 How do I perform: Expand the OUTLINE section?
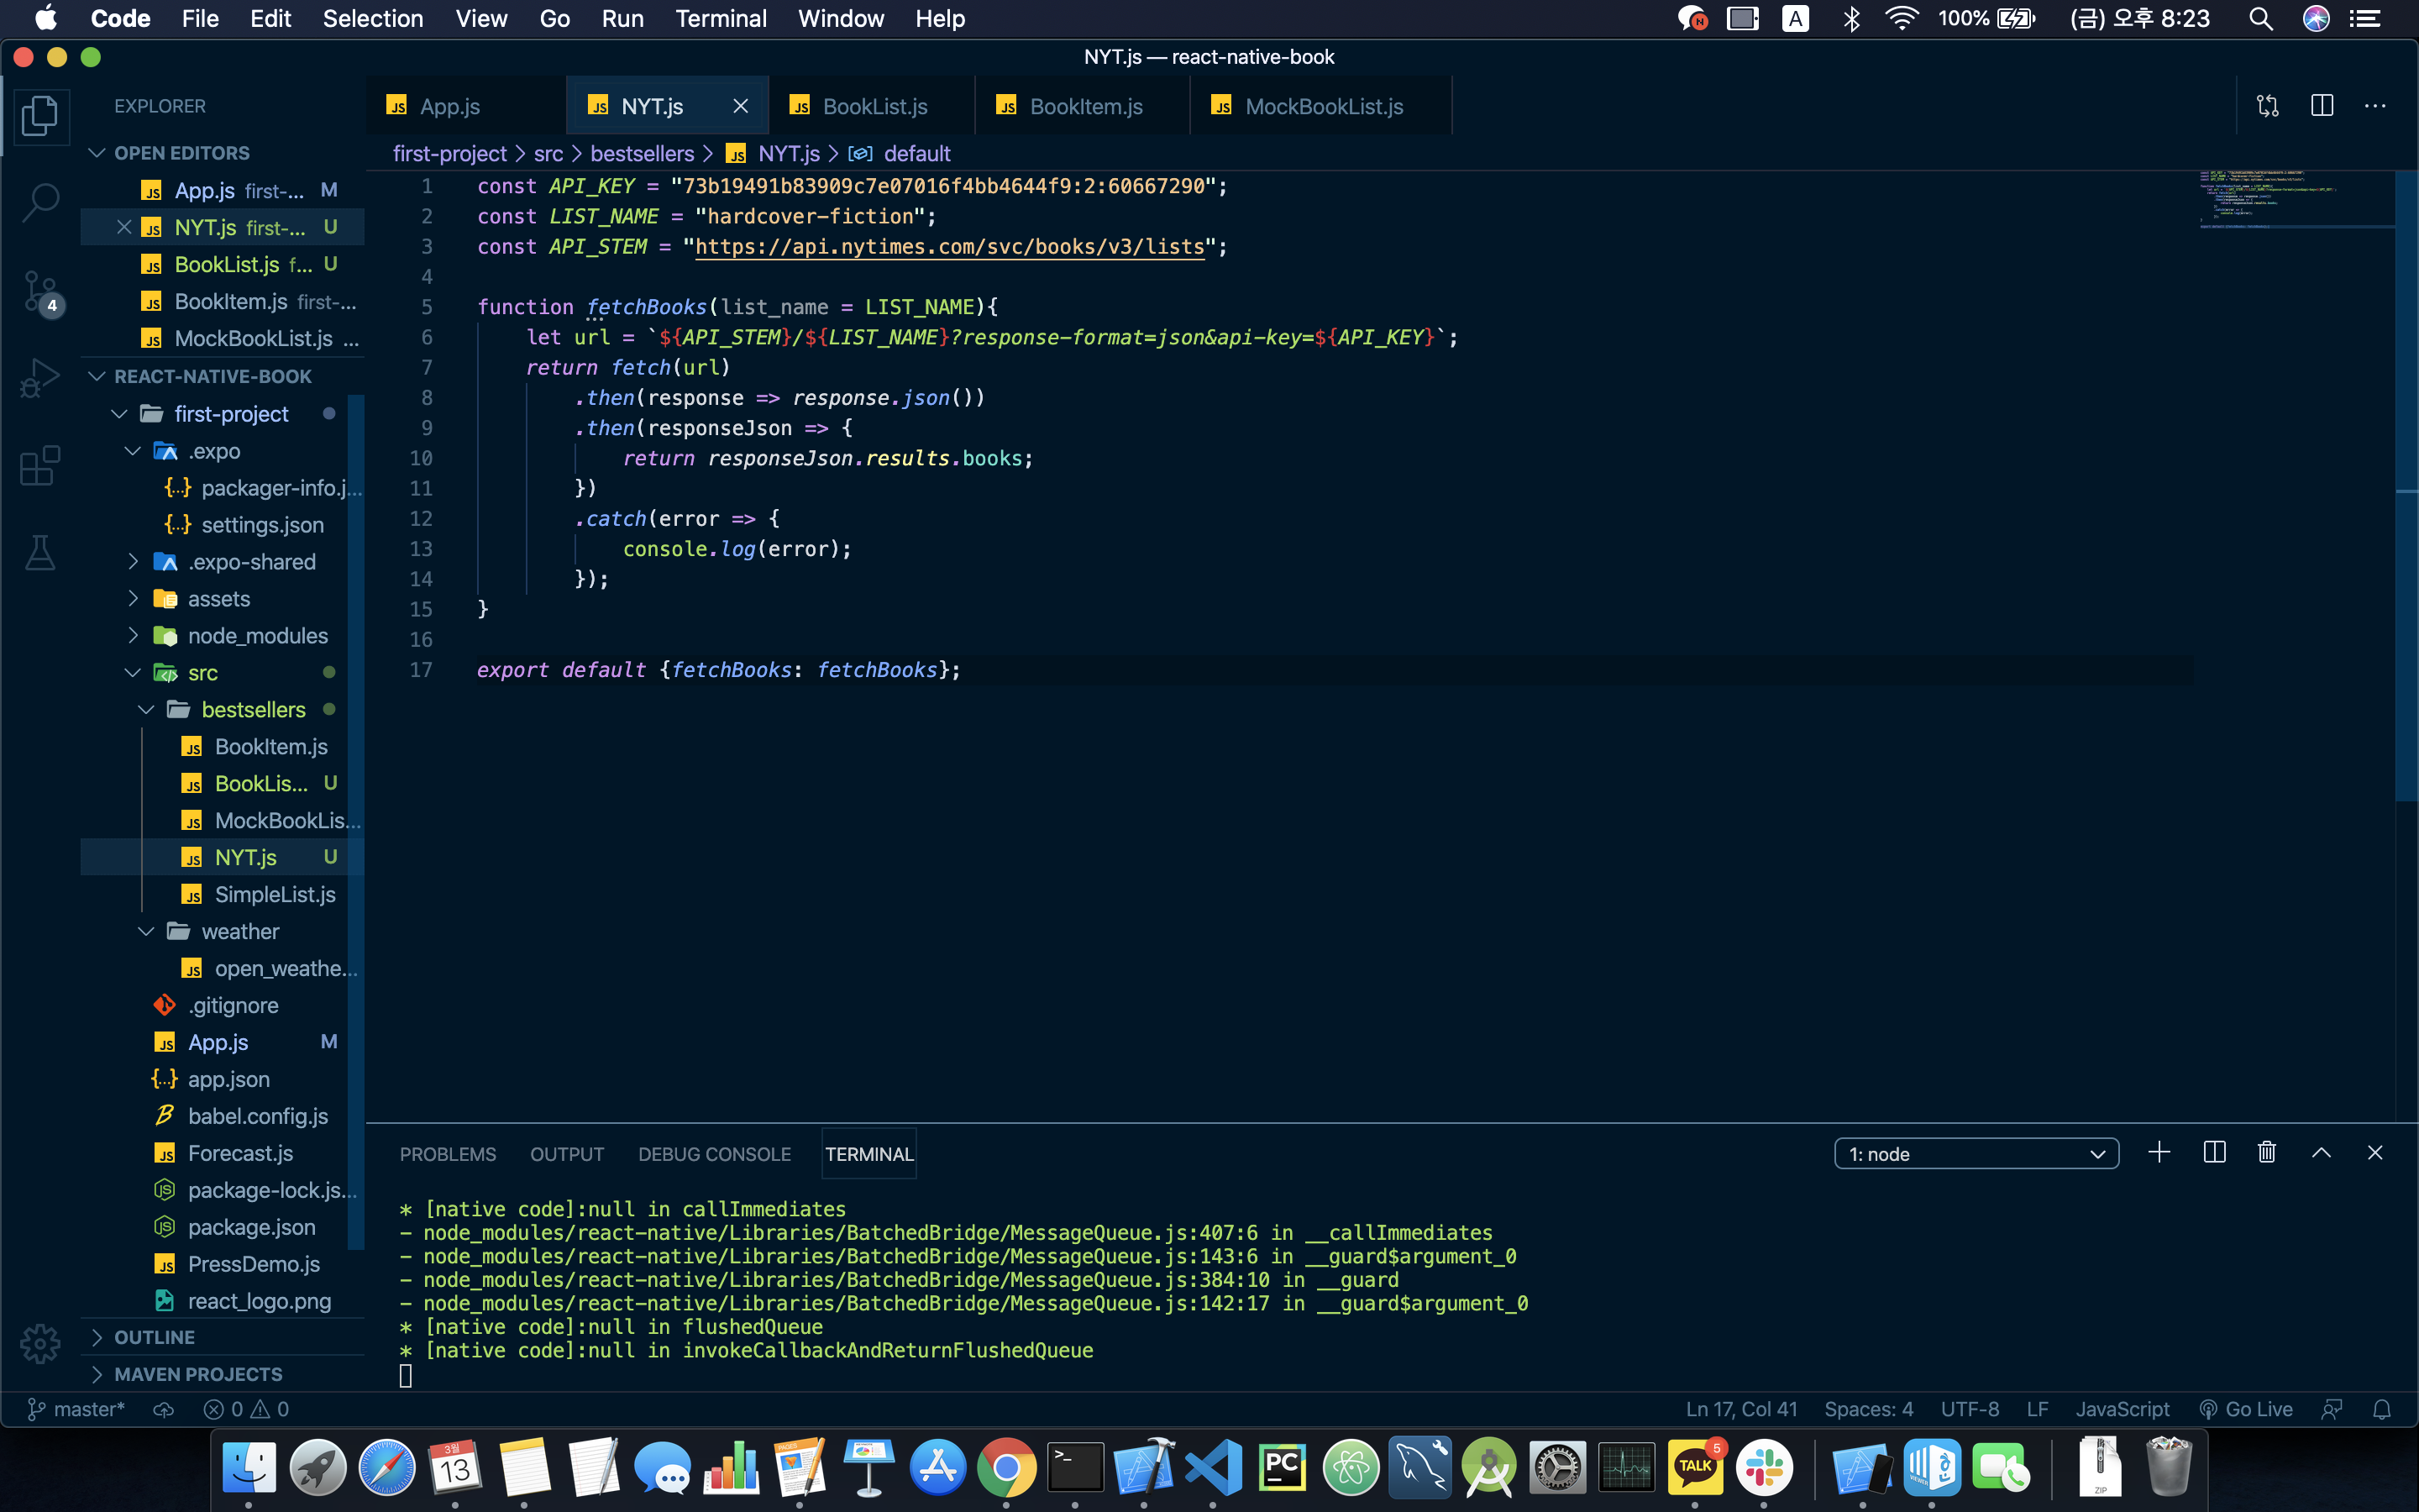click(154, 1337)
